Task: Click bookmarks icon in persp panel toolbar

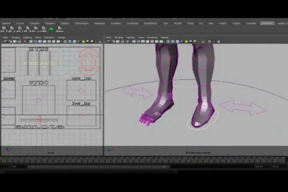Action: click(118, 42)
